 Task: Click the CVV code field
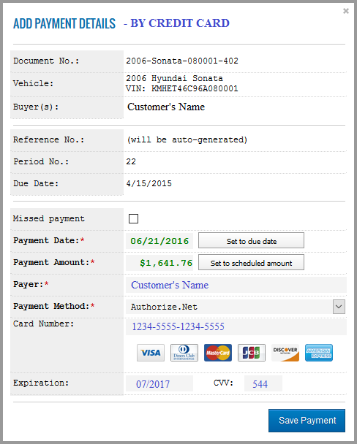tap(263, 383)
